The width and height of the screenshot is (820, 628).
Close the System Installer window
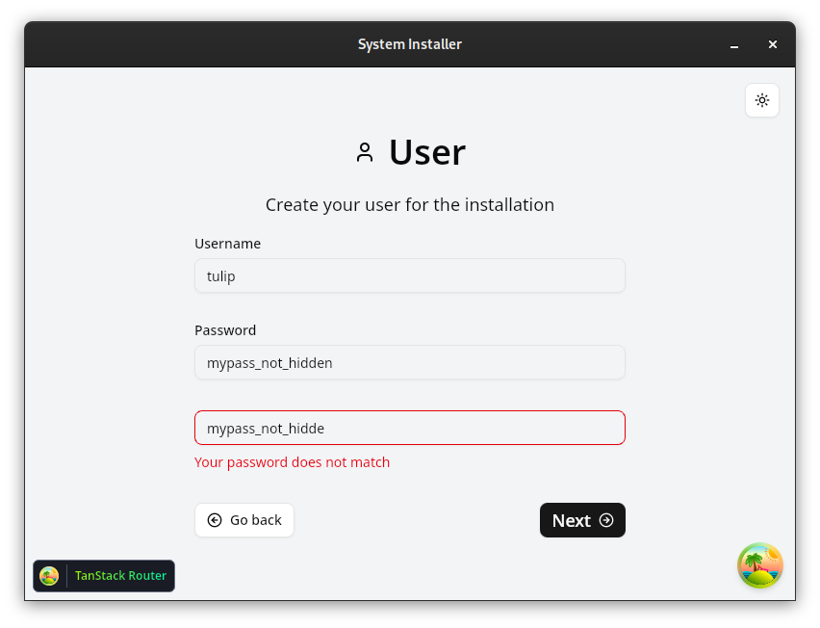click(x=773, y=44)
